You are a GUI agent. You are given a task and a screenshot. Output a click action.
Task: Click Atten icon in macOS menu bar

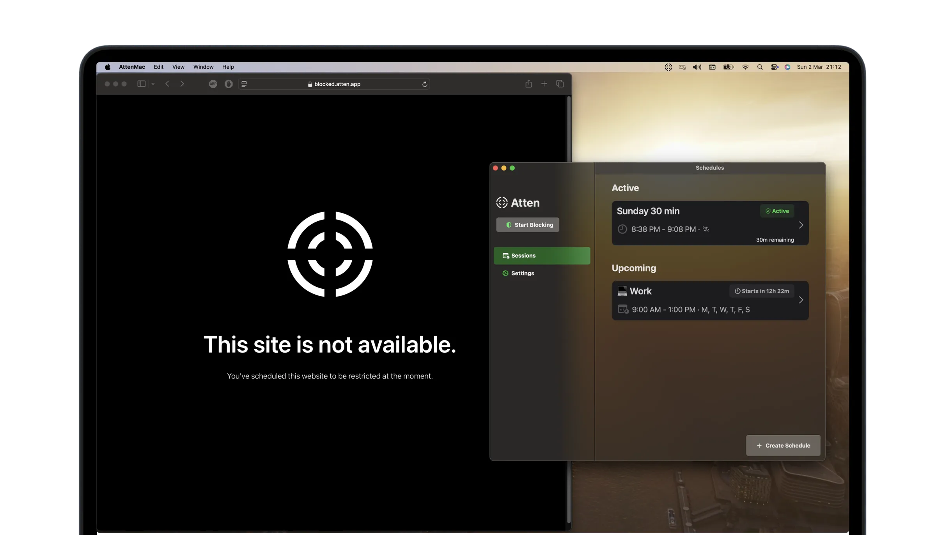[x=668, y=67]
